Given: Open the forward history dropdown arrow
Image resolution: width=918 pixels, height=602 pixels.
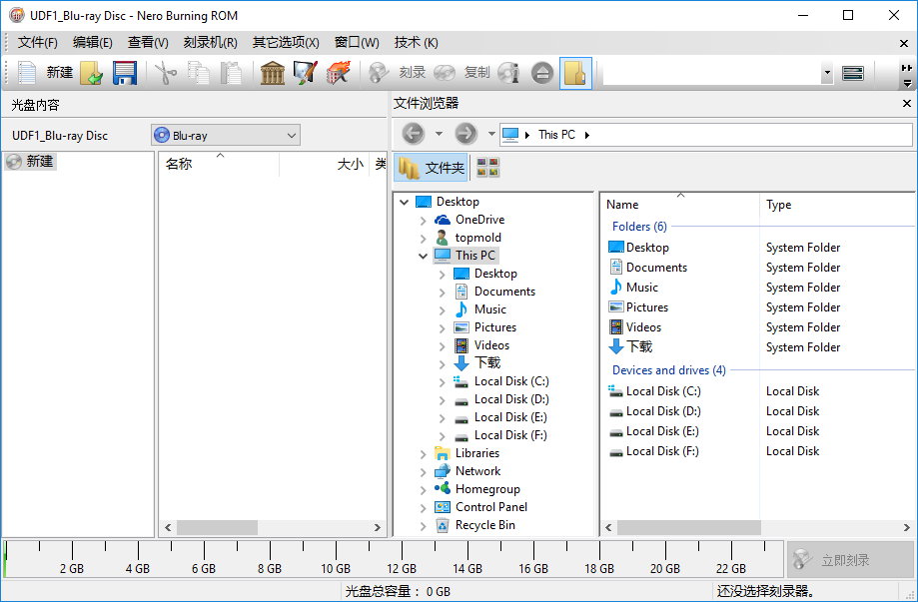Looking at the screenshot, I should click(x=491, y=134).
